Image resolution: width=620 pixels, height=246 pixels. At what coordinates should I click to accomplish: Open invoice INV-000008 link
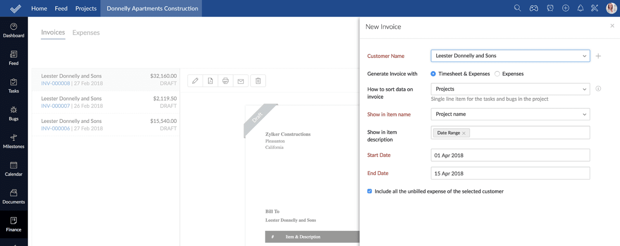[x=55, y=83]
